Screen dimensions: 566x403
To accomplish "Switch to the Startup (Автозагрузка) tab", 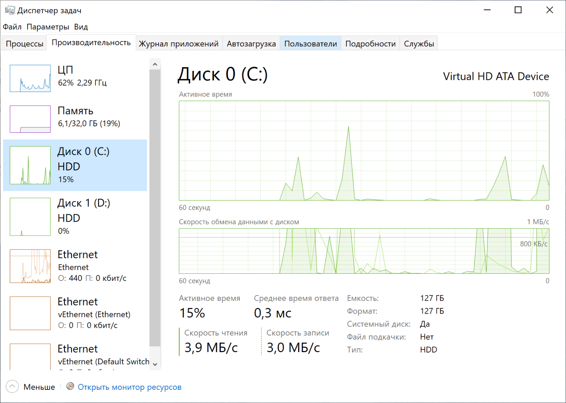I will tap(251, 44).
